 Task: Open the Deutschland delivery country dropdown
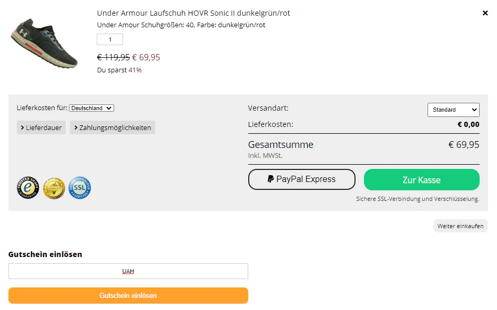(x=92, y=108)
